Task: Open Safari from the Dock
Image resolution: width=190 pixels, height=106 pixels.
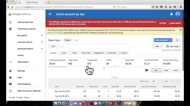Action: 63,103
